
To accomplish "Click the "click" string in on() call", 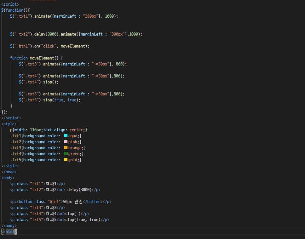I will click(x=49, y=46).
